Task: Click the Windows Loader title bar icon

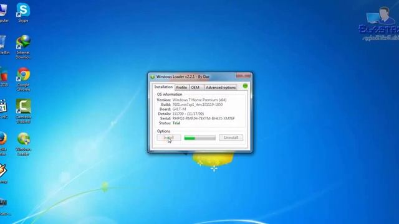Action: (152, 77)
